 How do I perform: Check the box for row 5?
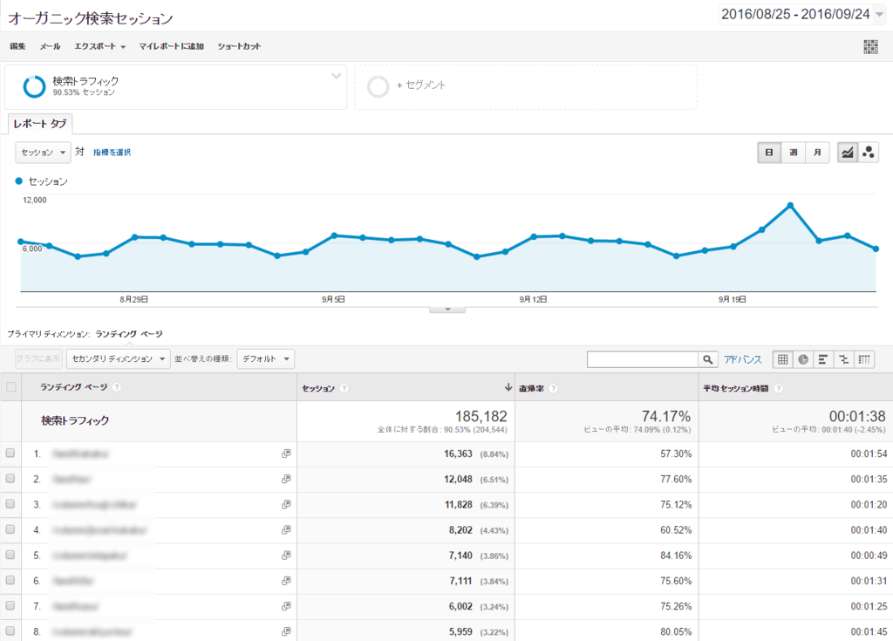click(x=10, y=555)
